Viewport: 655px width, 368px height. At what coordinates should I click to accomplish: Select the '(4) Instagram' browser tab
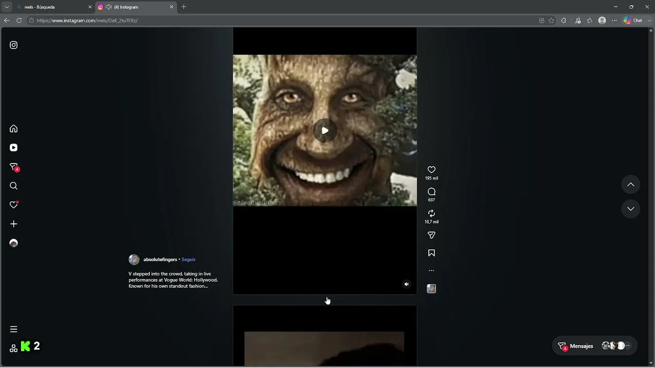click(x=136, y=7)
